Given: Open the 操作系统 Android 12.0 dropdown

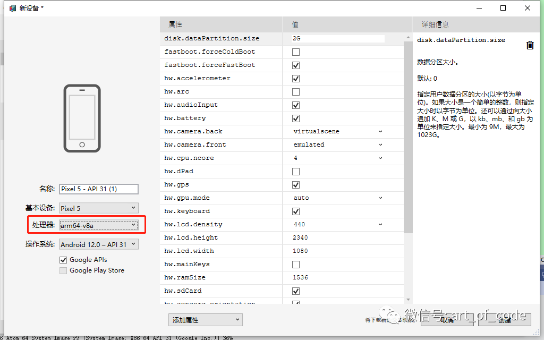Looking at the screenshot, I should (99, 244).
